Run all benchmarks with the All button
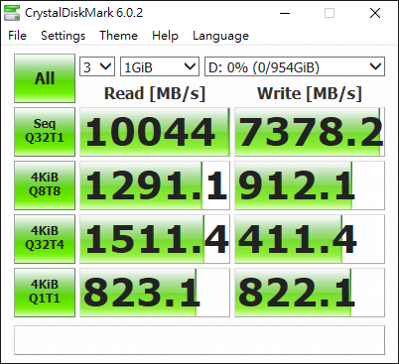The image size is (399, 364). (45, 78)
